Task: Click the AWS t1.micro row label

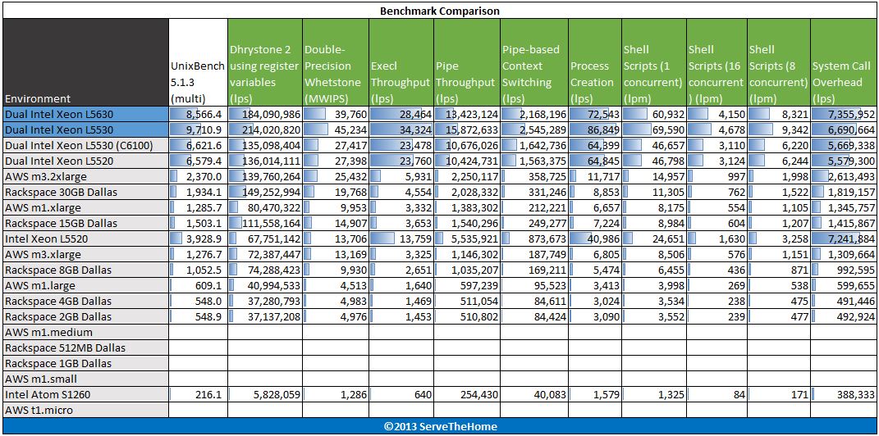Action: point(85,410)
